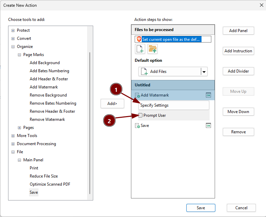Image resolution: width=266 pixels, height=217 pixels.
Task: Expand the More Tools tree node
Action: point(13,136)
